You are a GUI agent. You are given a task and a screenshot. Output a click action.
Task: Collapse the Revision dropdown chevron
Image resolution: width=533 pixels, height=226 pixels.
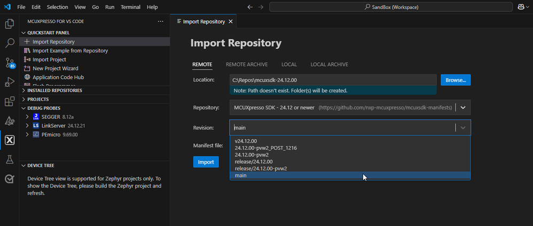[x=463, y=128]
